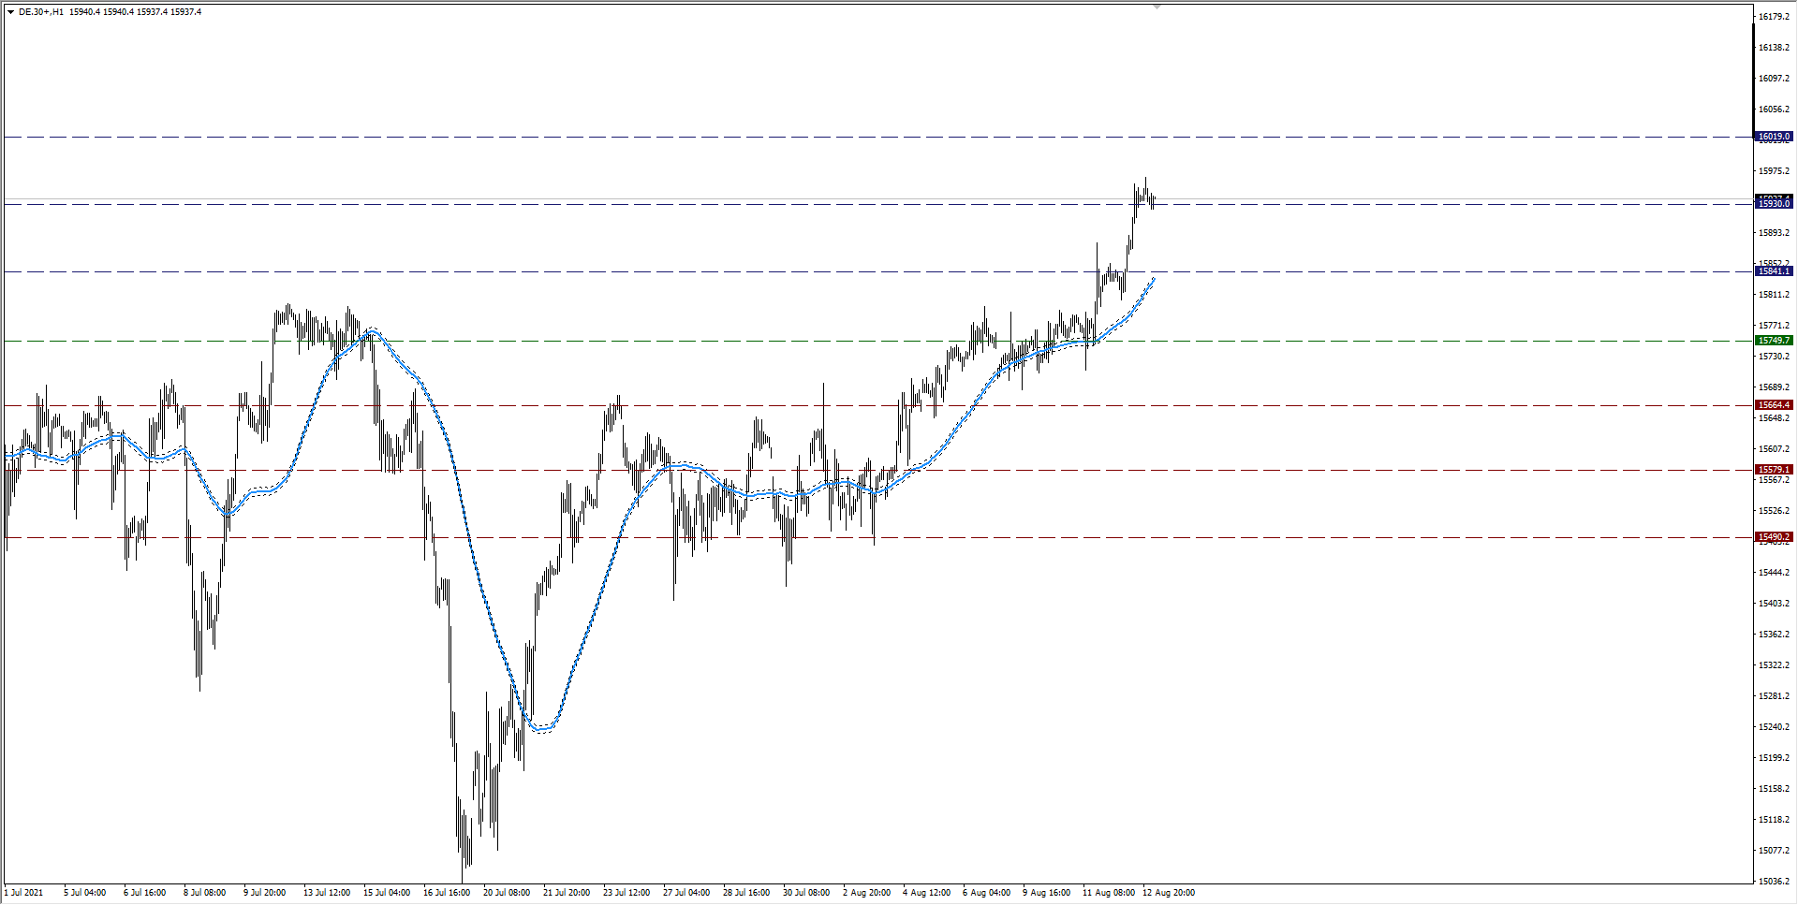Click the 16097.2 price scale value
This screenshot has width=1798, height=905.
tap(1774, 79)
